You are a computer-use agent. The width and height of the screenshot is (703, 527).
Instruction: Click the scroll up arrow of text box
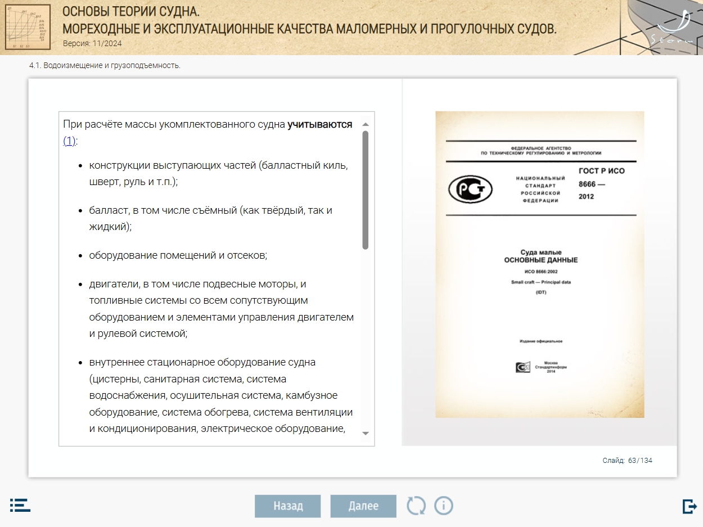(366, 124)
